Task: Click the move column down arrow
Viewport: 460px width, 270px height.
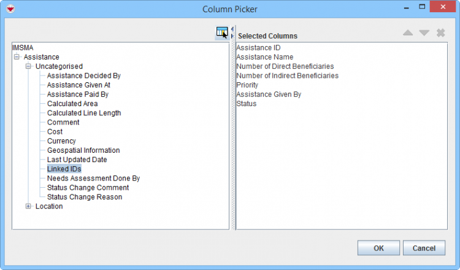Action: 424,33
